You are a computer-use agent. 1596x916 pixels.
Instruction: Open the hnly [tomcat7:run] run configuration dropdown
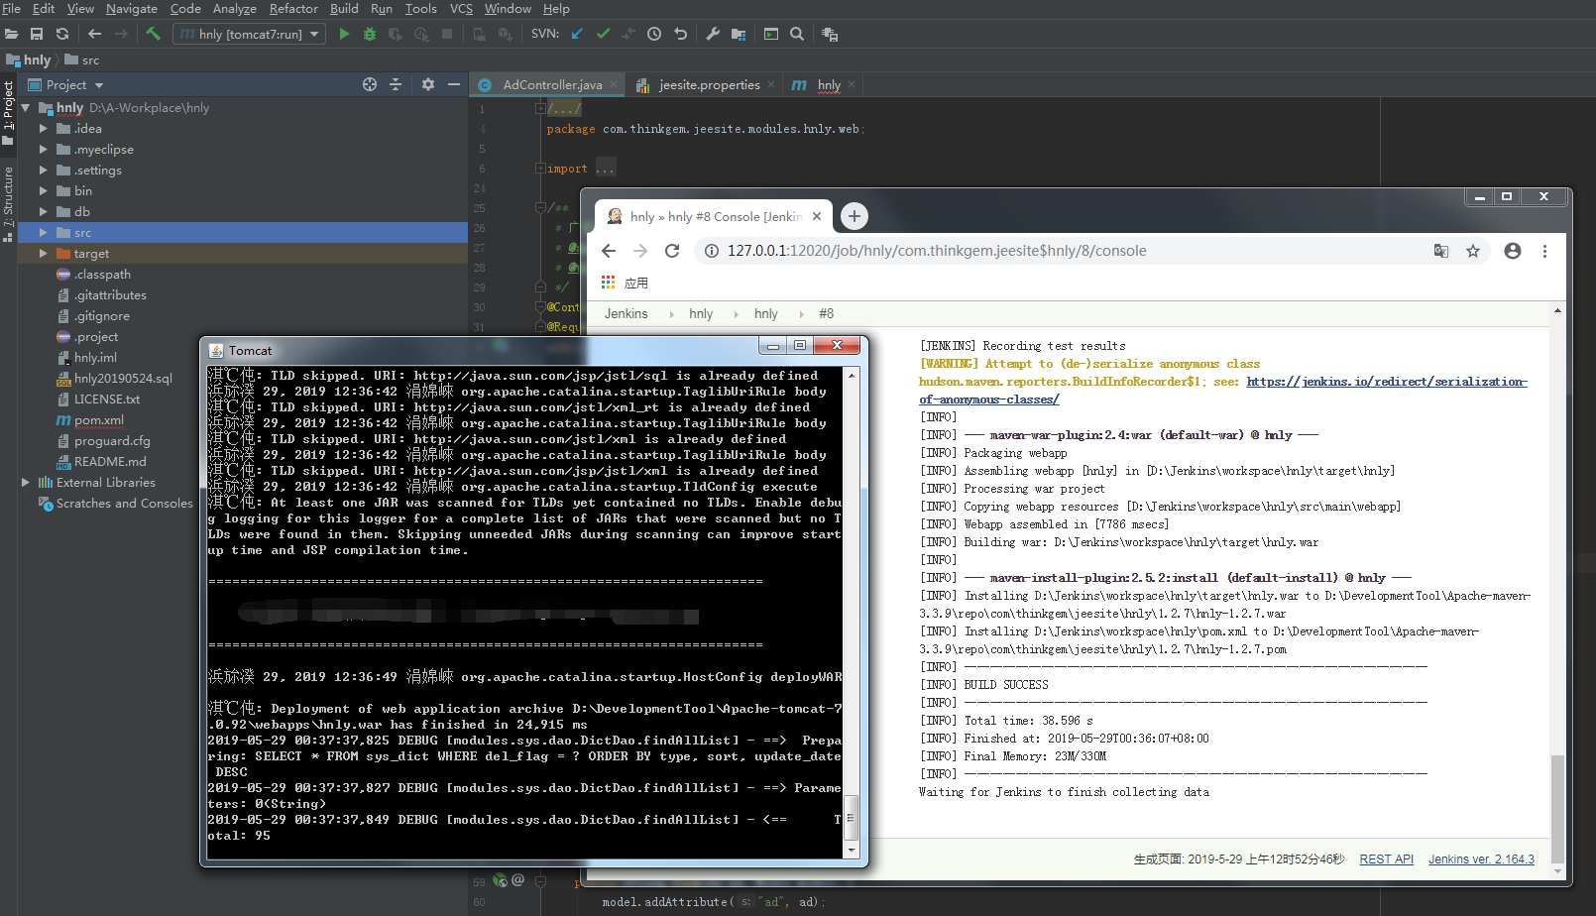pos(250,34)
